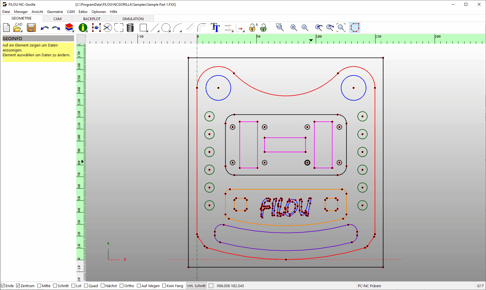The image size is (486, 290).
Task: Switch to the BACKPLOT tab
Action: [92, 19]
